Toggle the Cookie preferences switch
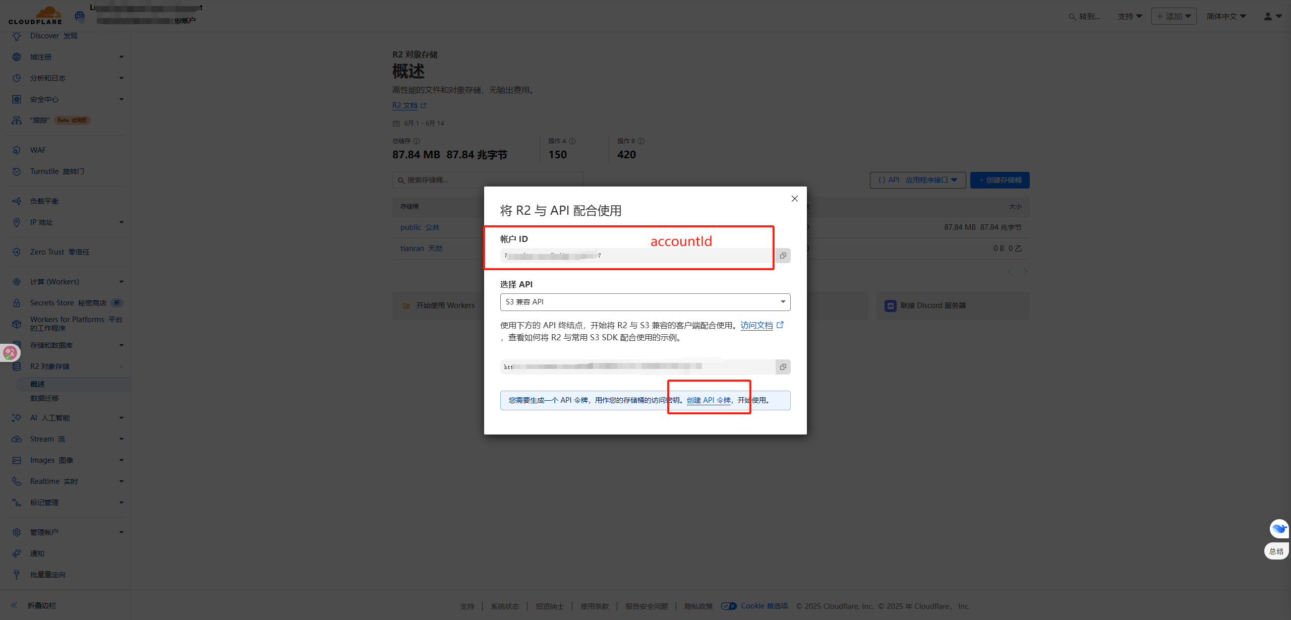The width and height of the screenshot is (1291, 620). point(729,606)
